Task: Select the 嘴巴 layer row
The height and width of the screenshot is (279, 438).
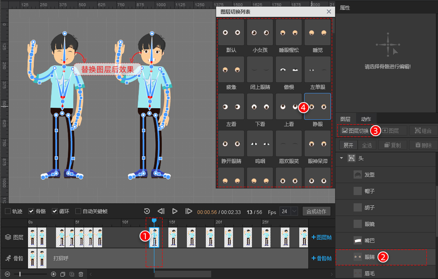Action: [x=385, y=241]
